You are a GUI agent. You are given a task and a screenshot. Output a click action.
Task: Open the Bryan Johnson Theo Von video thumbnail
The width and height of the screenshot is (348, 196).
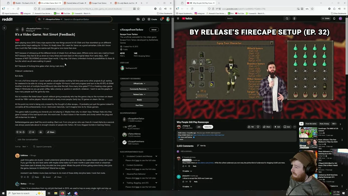[308, 144]
